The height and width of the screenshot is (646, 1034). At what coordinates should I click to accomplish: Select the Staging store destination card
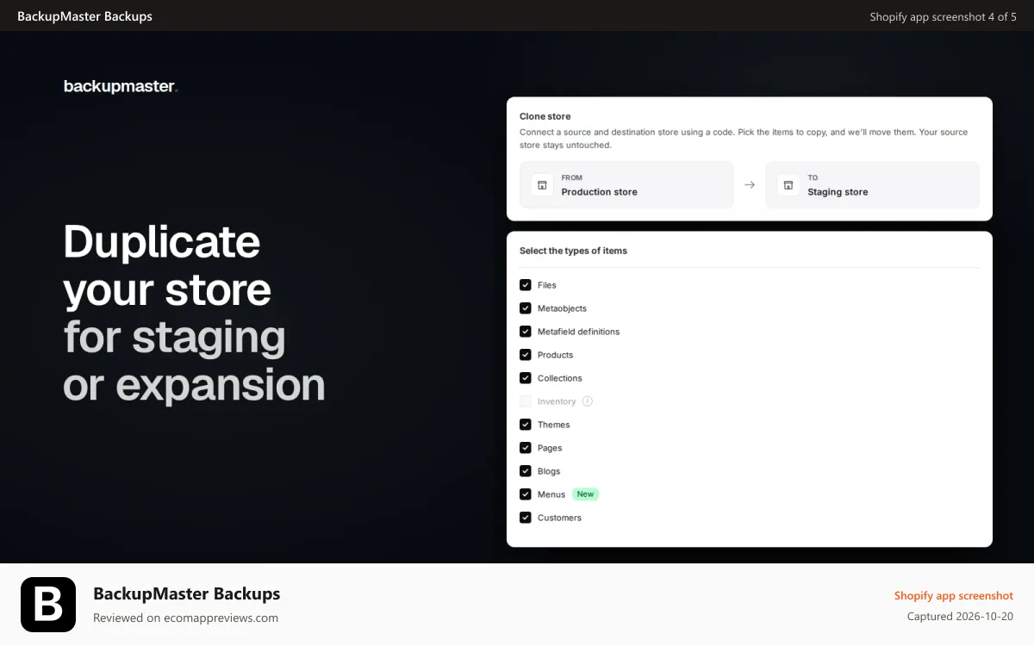coord(872,185)
